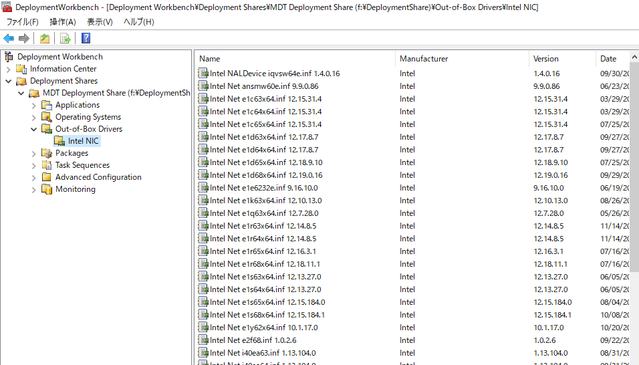
Task: Select the Advanced Configuration tree label
Action: 99,177
